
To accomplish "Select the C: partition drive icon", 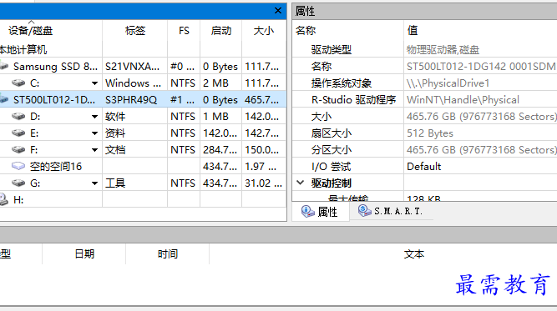I will (18, 83).
